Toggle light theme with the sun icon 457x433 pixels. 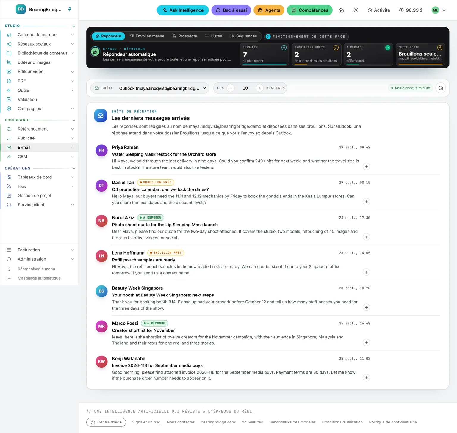pos(356,10)
